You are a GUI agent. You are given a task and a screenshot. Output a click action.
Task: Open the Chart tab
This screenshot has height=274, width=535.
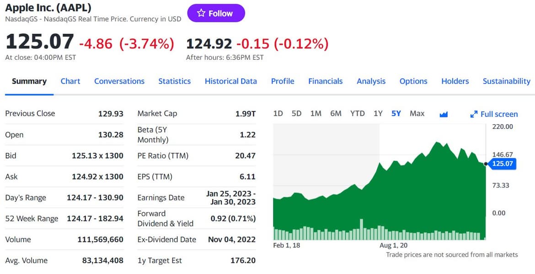70,81
